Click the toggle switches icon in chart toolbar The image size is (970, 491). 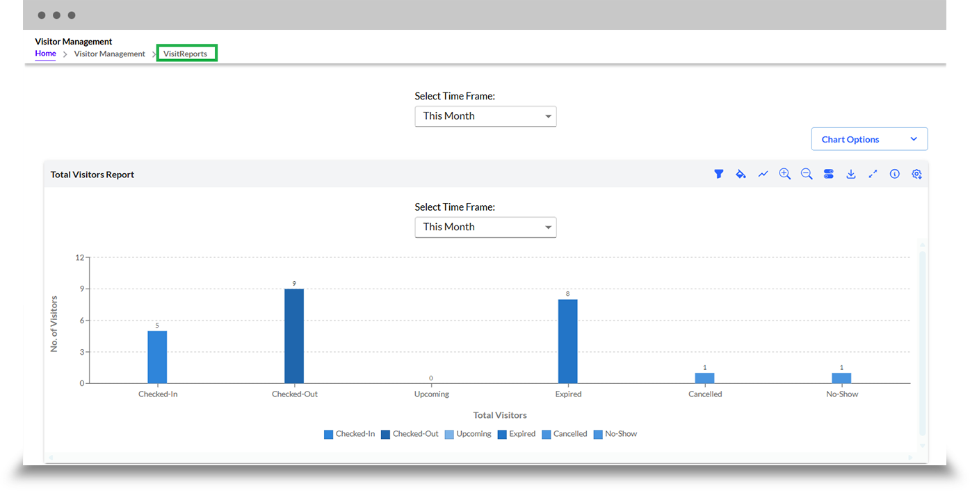829,175
